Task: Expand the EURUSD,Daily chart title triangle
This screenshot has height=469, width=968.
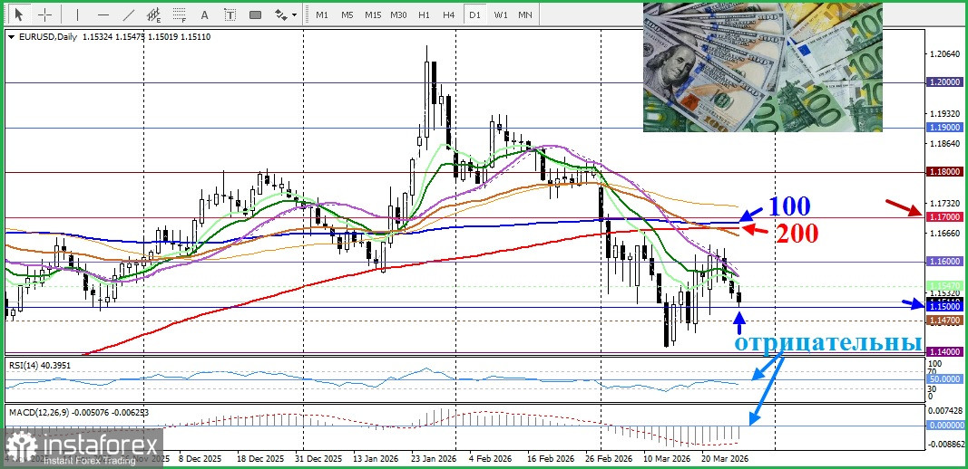Action: (x=11, y=36)
